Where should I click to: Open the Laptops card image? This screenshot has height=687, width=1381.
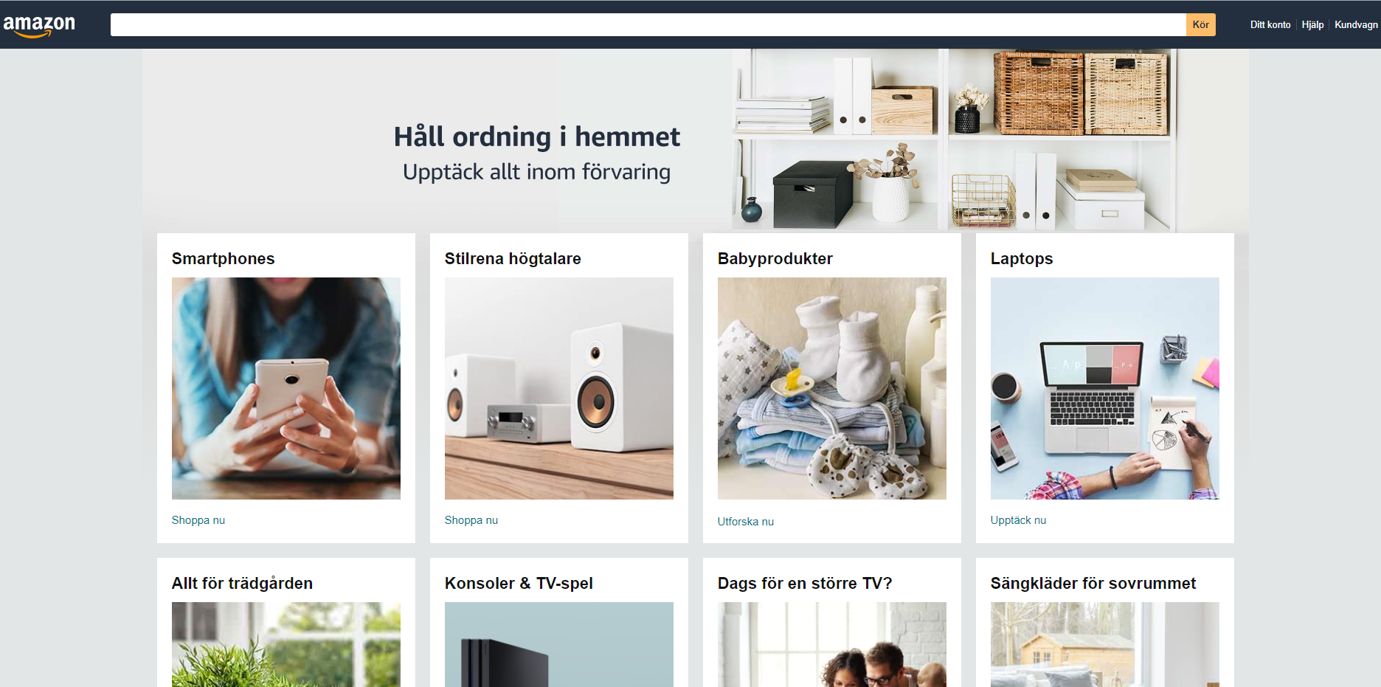pyautogui.click(x=1105, y=388)
